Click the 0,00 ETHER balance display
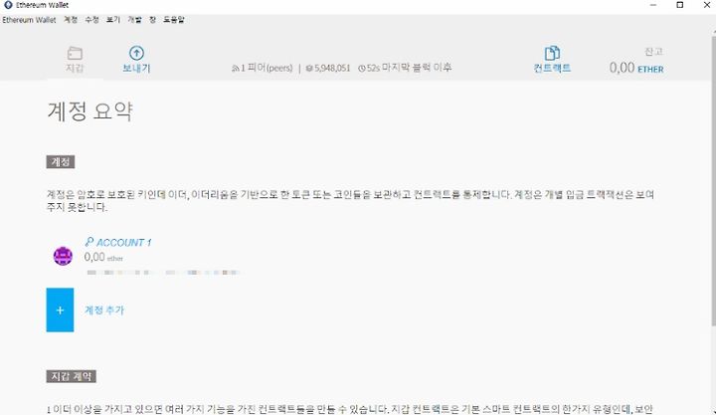Viewport: 716px width, 415px height. pos(636,68)
